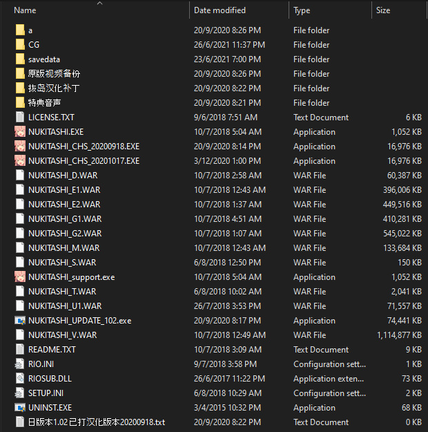This screenshot has height=432, width=428.
Task: Select the CG folder icon
Action: (20, 45)
